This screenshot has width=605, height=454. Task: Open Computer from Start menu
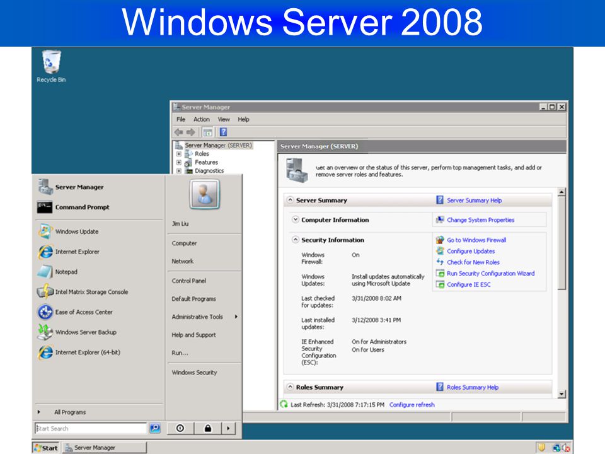184,243
